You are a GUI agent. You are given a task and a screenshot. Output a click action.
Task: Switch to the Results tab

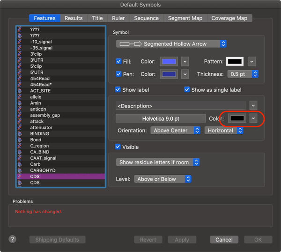tap(74, 18)
